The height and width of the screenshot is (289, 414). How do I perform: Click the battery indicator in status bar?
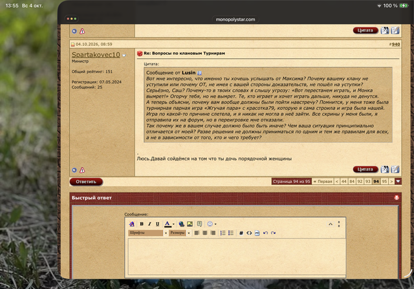coord(404,6)
